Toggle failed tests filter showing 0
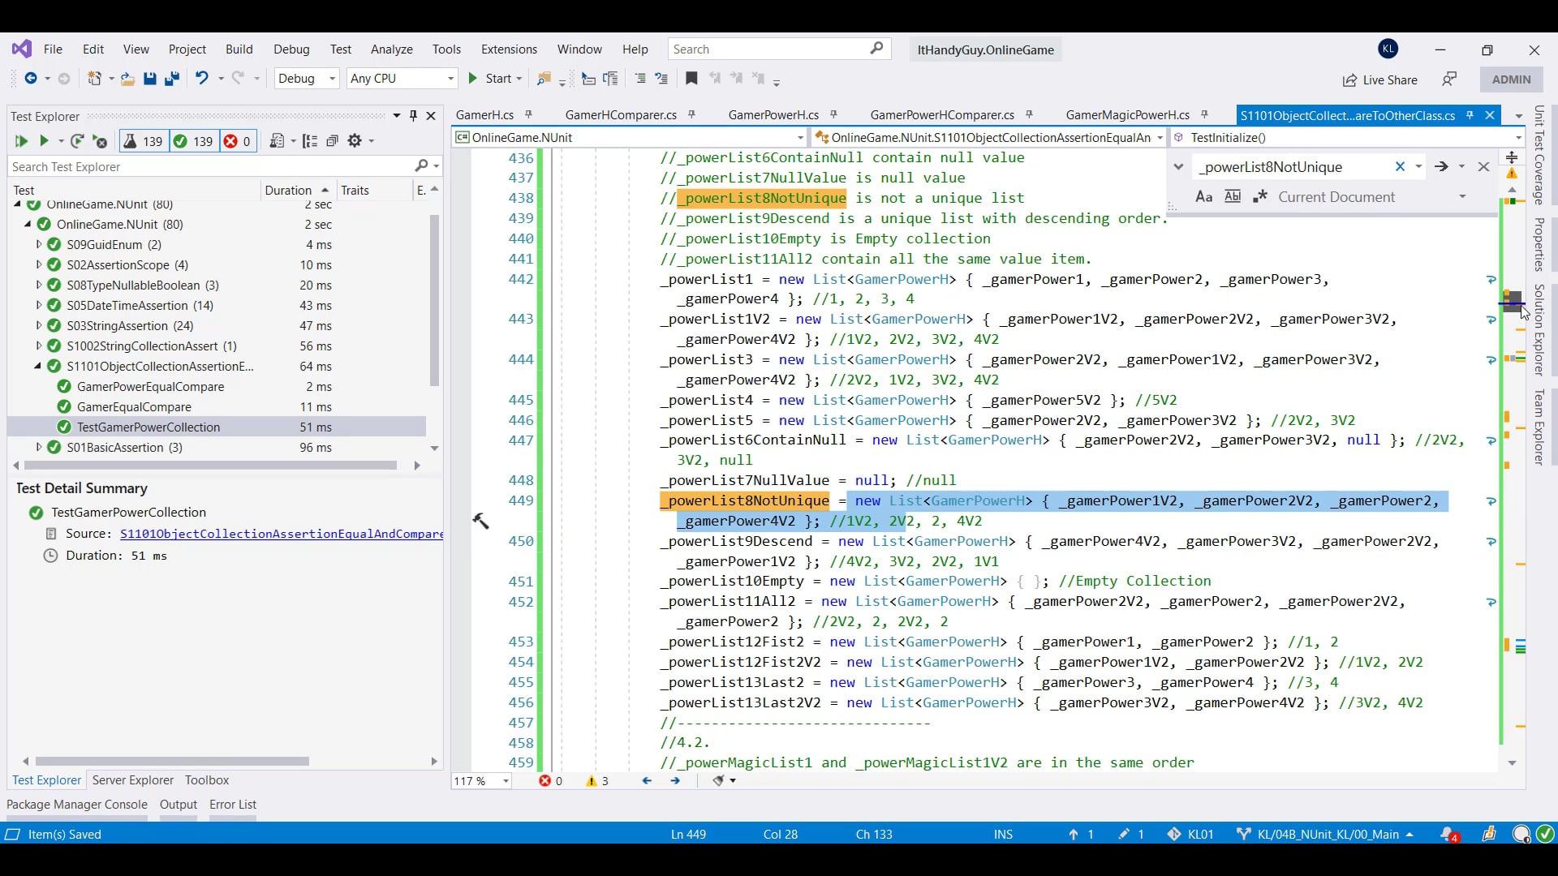Viewport: 1558px width, 876px height. tap(237, 141)
